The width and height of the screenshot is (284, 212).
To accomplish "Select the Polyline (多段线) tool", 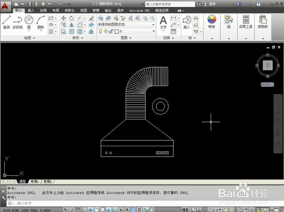I will click(x=17, y=22).
